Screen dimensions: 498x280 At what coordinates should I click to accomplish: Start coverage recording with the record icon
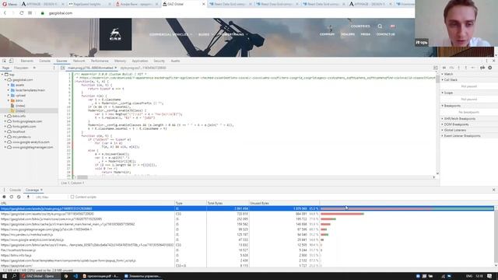click(x=4, y=197)
